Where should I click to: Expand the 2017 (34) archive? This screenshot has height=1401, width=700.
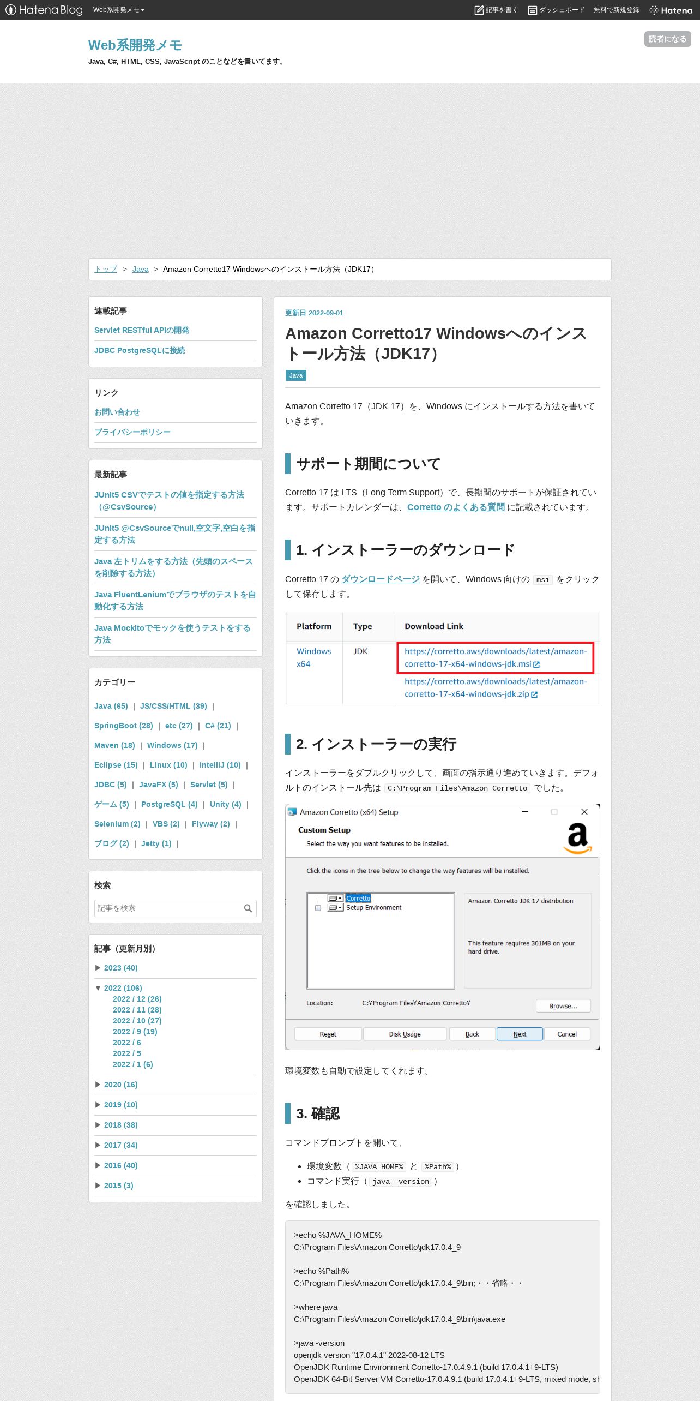(98, 1145)
